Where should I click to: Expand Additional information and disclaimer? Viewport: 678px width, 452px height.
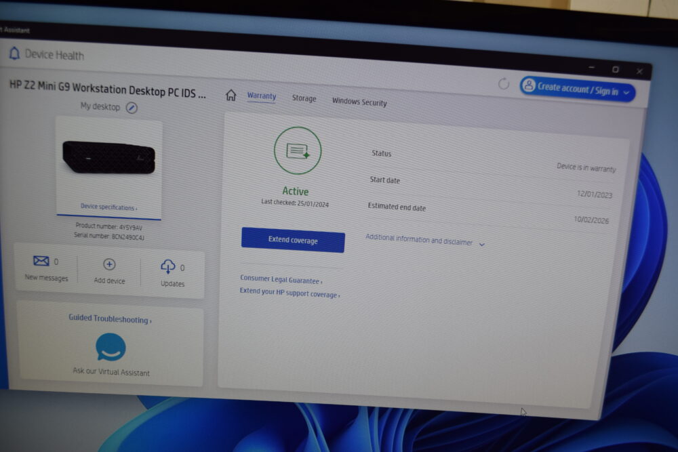[425, 241]
